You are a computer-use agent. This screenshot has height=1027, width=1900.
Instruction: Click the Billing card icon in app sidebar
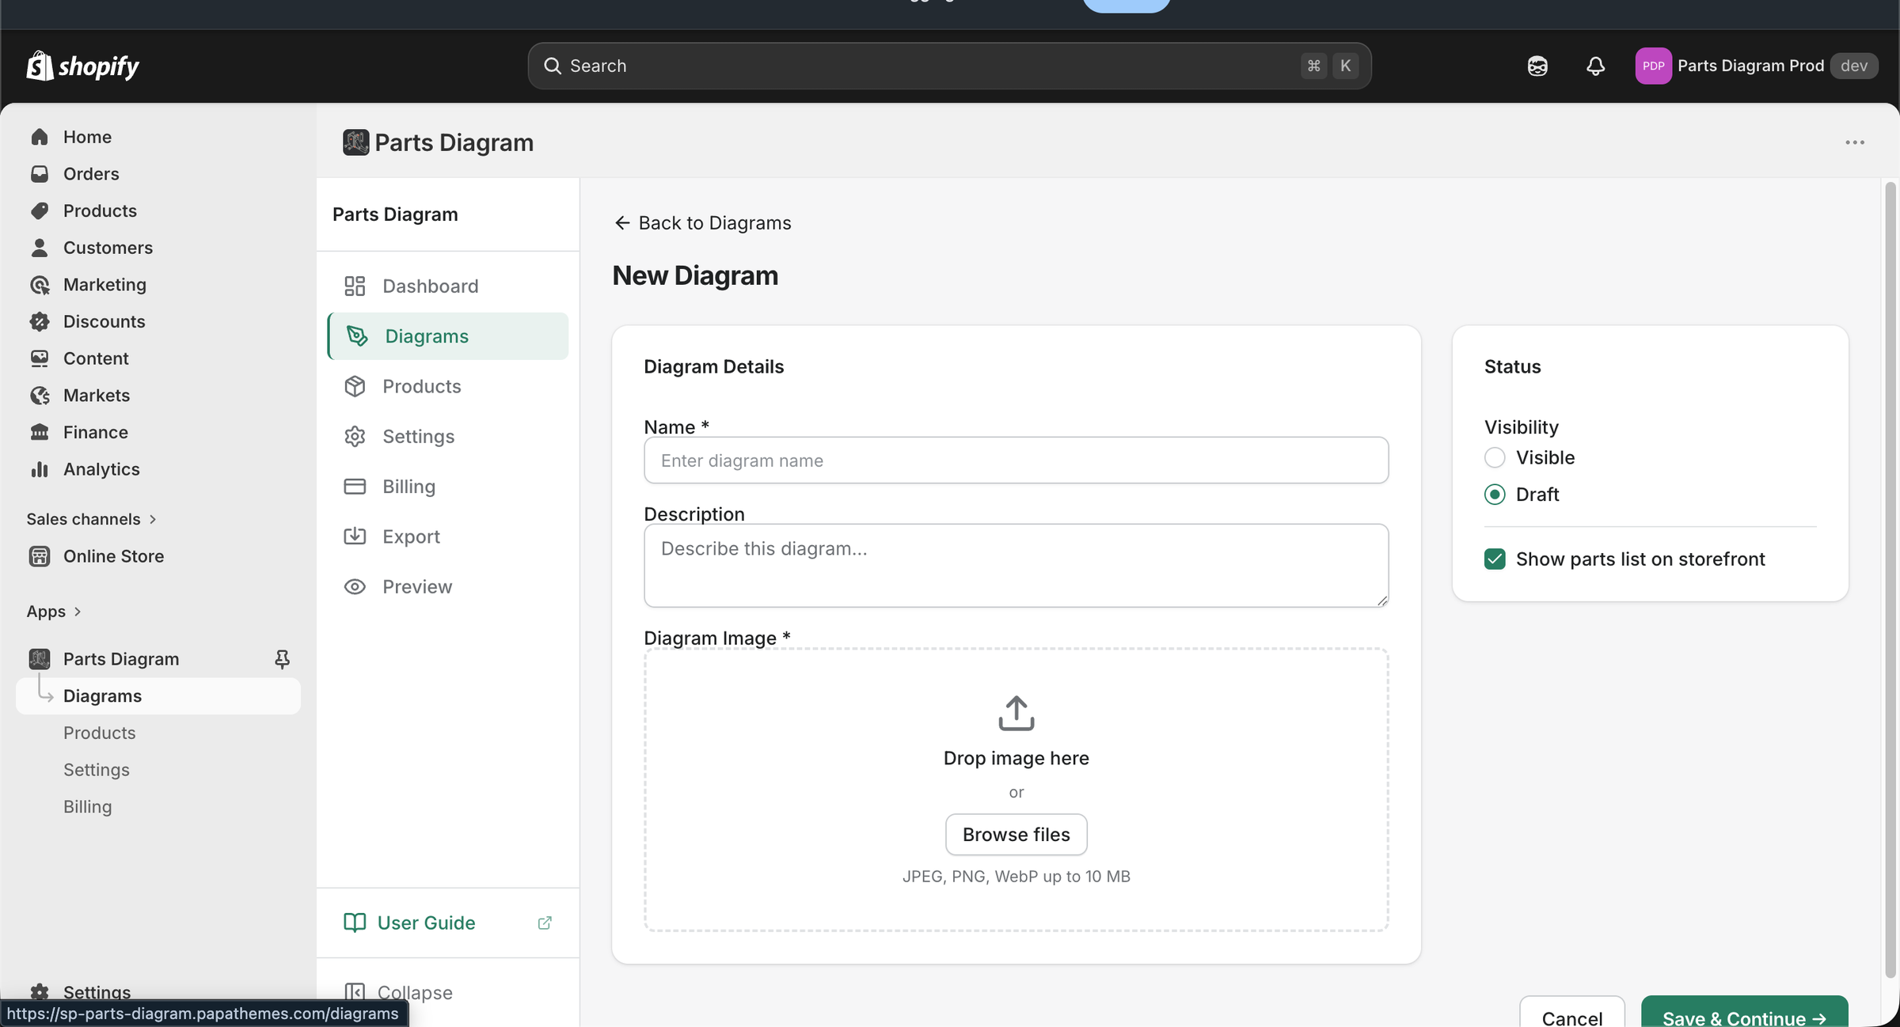coord(355,487)
